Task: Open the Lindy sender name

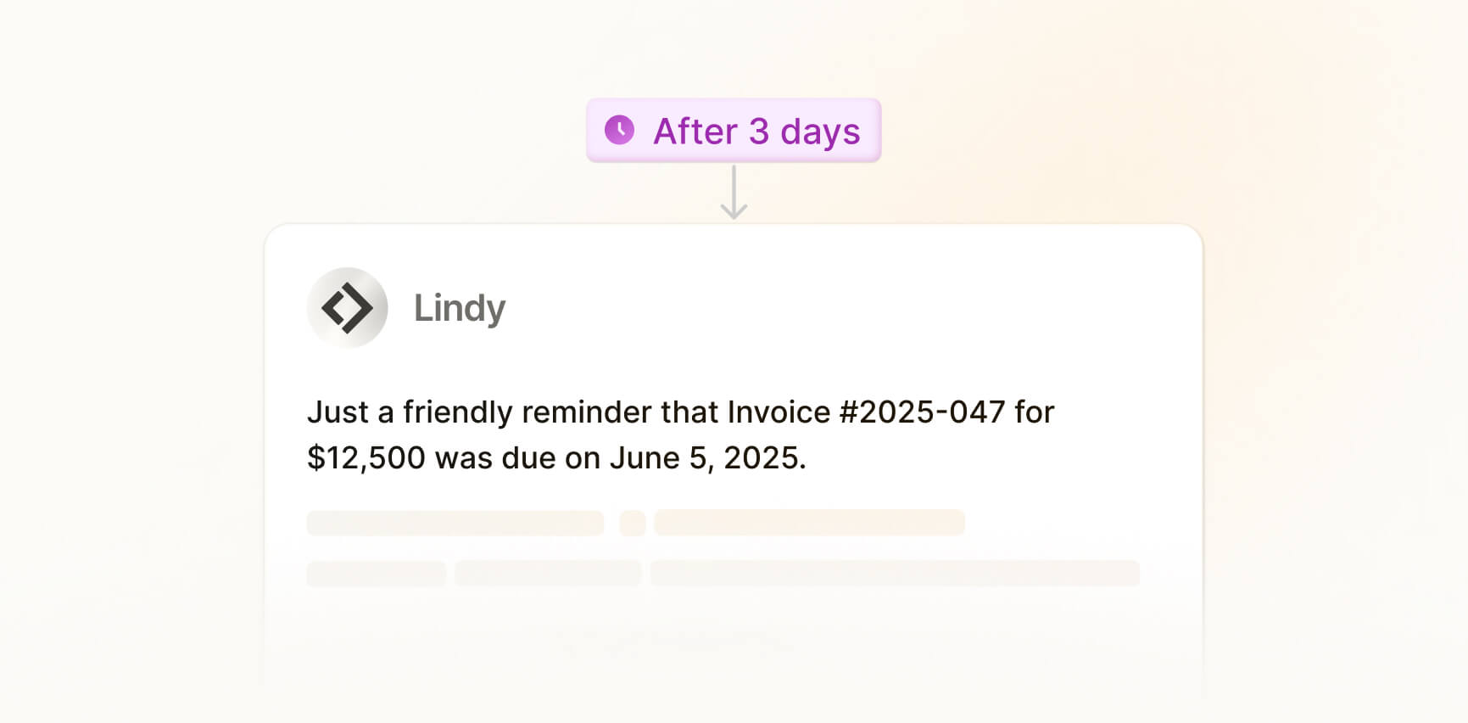Action: click(x=459, y=307)
